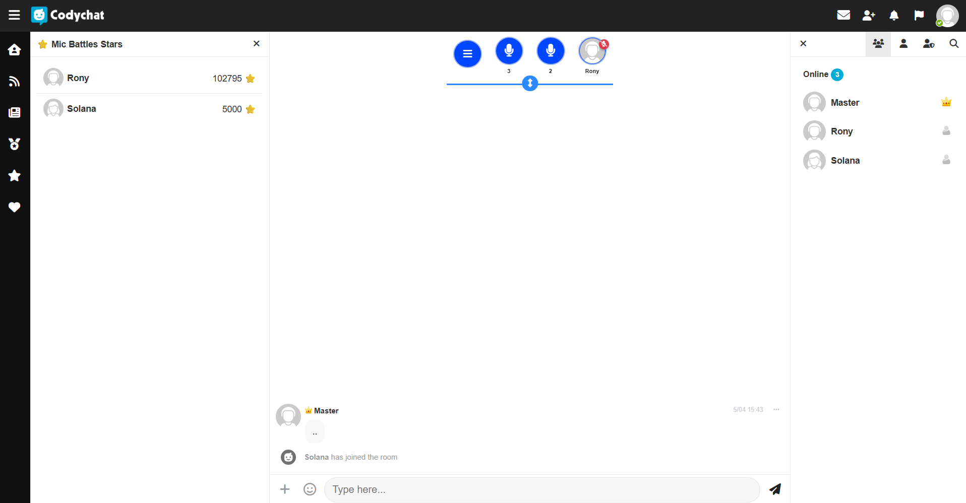
Task: Join mic slot number 2
Action: (x=551, y=51)
